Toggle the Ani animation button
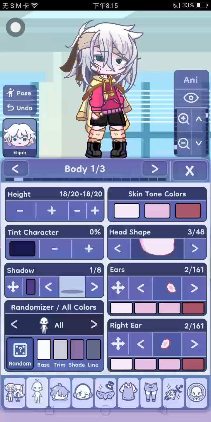Screen dimensions: 211x422 click(x=191, y=80)
